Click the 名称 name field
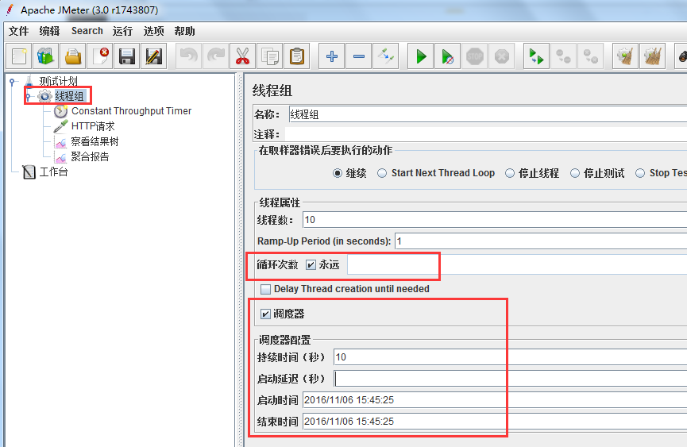Image resolution: width=687 pixels, height=447 pixels. [x=488, y=114]
